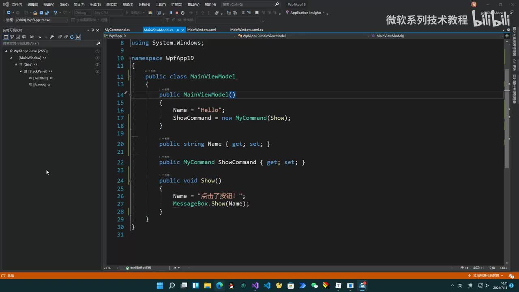This screenshot has width=519, height=292.
Task: Open the 生成(B) menu
Action: pyautogui.click(x=95, y=4)
